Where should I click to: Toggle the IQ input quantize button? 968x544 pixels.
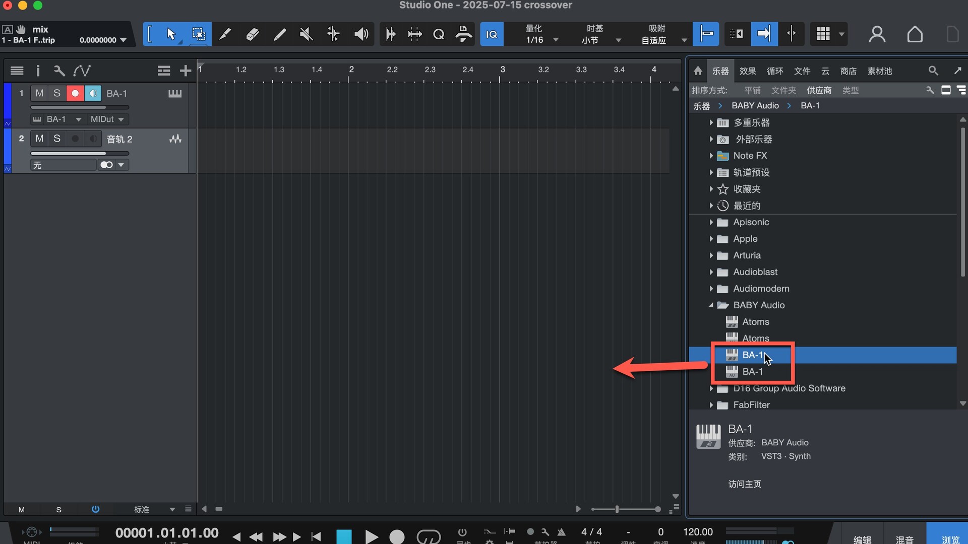coord(492,34)
